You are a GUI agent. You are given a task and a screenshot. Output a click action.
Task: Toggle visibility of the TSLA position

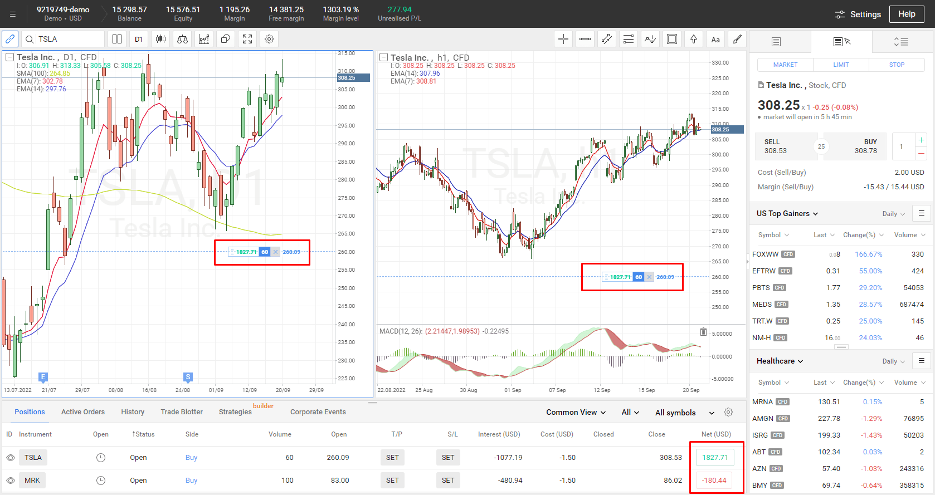(11, 458)
